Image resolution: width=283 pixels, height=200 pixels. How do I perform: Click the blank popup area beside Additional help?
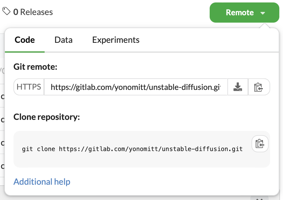(171, 182)
